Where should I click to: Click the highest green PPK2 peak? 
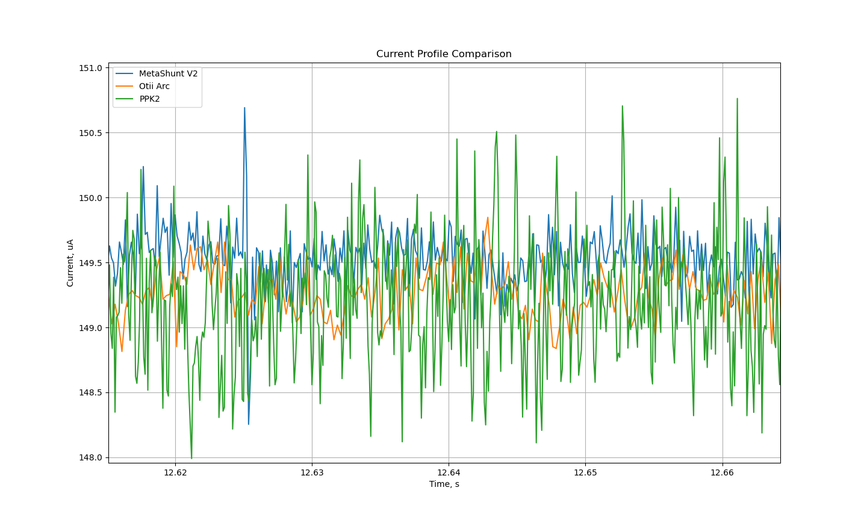[x=737, y=99]
